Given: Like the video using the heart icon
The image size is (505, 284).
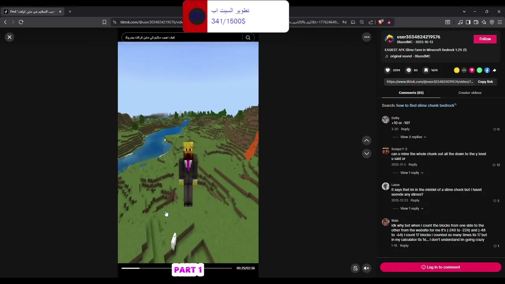Looking at the screenshot, I should tap(387, 70).
